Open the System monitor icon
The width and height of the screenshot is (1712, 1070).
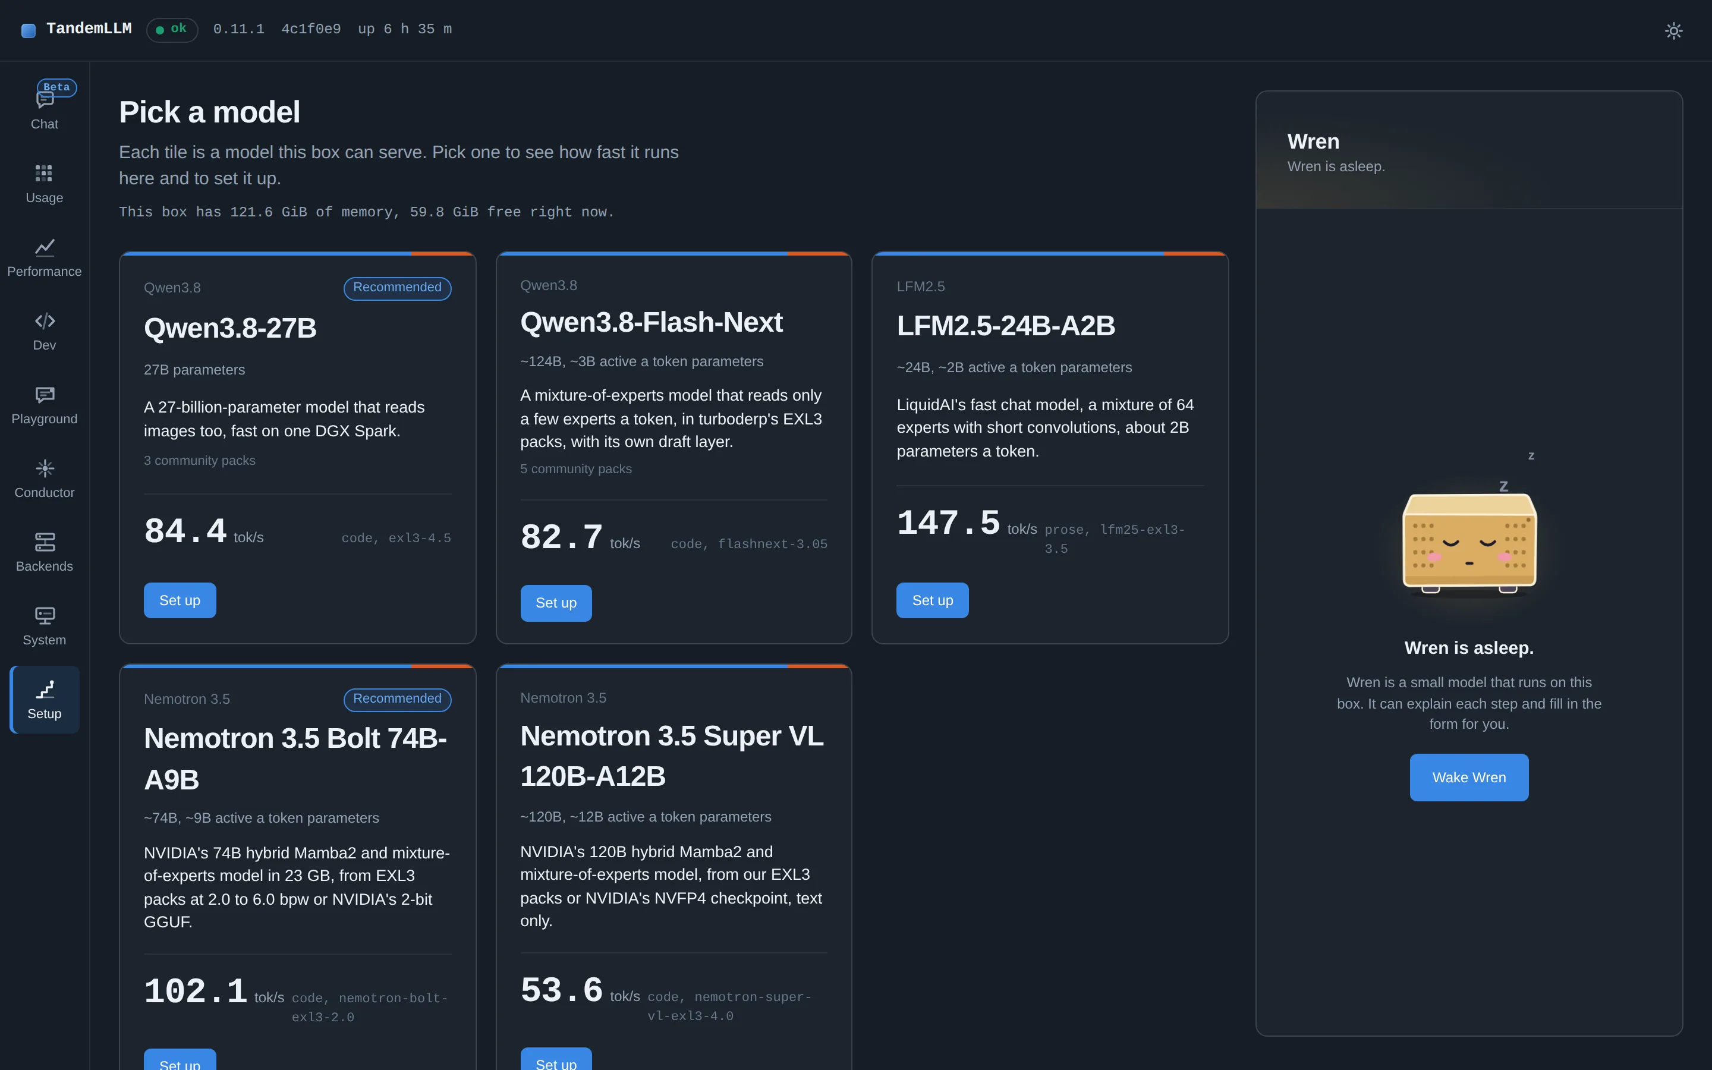tap(45, 616)
